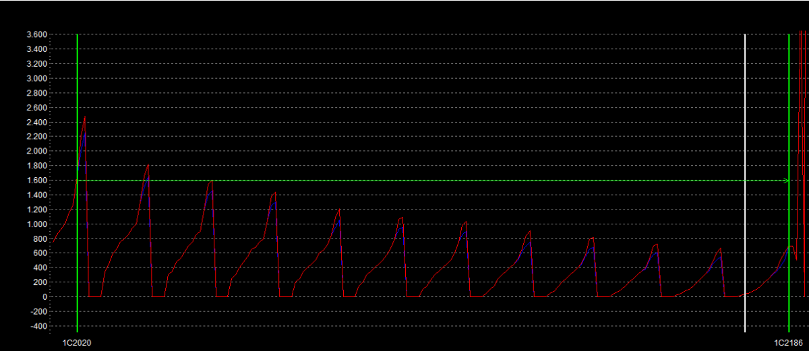Click the 3.400 axis value
This screenshot has height=351, width=809.
[x=36, y=49]
